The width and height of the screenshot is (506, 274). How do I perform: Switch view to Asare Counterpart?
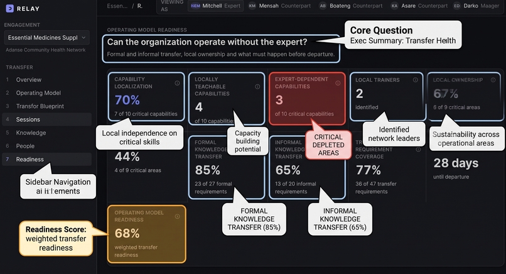click(x=419, y=6)
